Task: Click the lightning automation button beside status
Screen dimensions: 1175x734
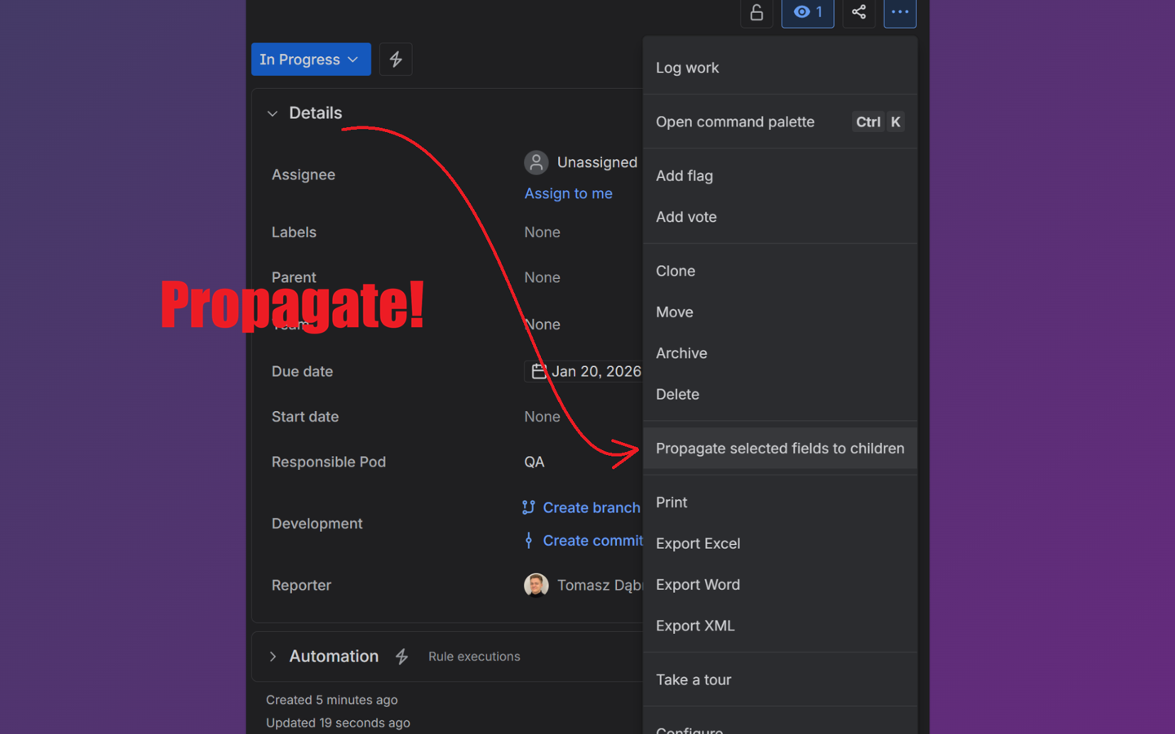Action: [x=396, y=60]
